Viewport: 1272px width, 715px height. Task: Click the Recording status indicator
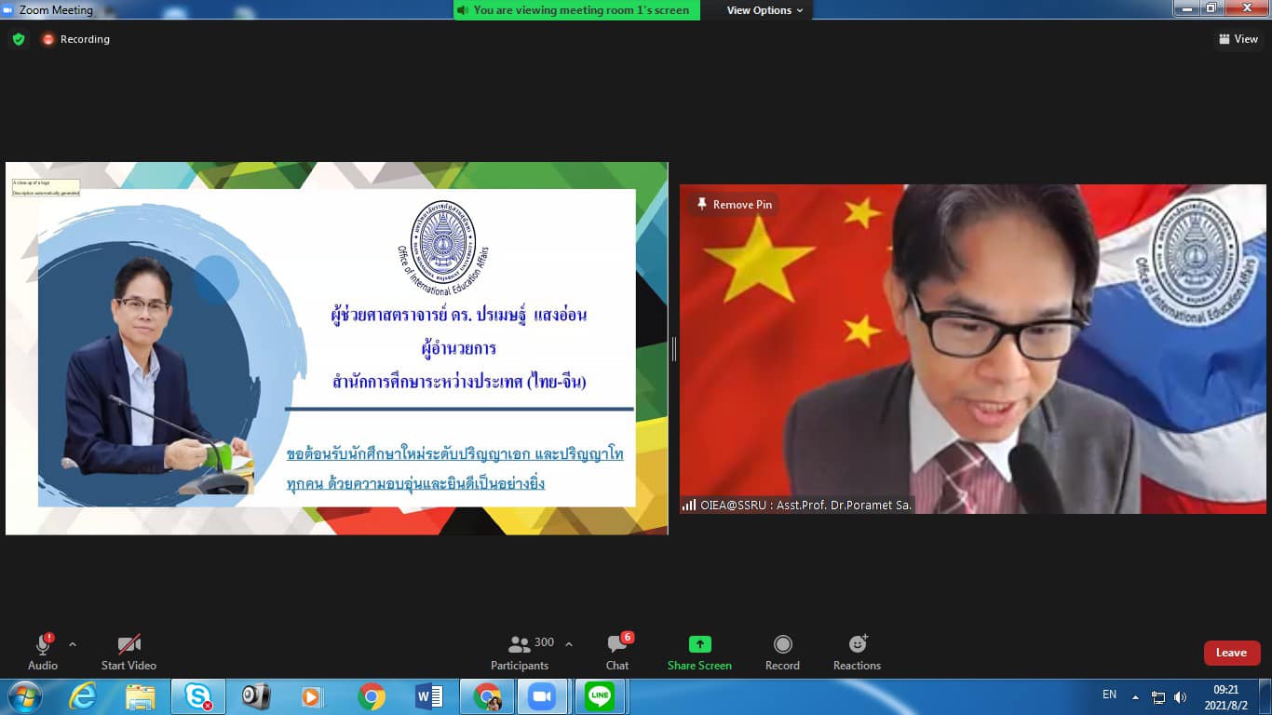(x=75, y=39)
